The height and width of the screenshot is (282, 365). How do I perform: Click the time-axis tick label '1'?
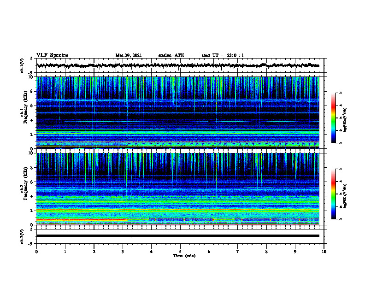65,252
